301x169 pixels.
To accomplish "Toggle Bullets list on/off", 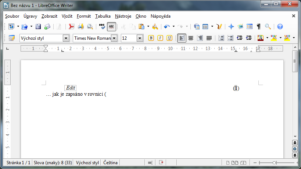I will [x=230, y=38].
